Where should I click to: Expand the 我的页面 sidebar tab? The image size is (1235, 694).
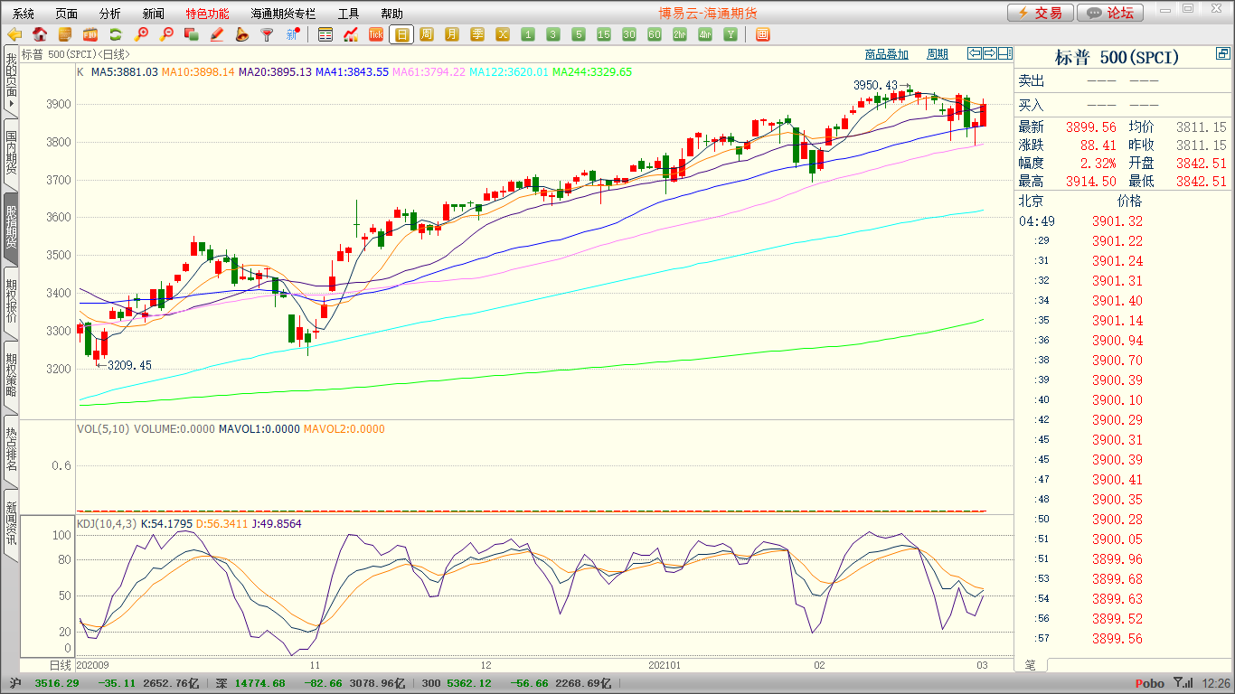tap(11, 80)
